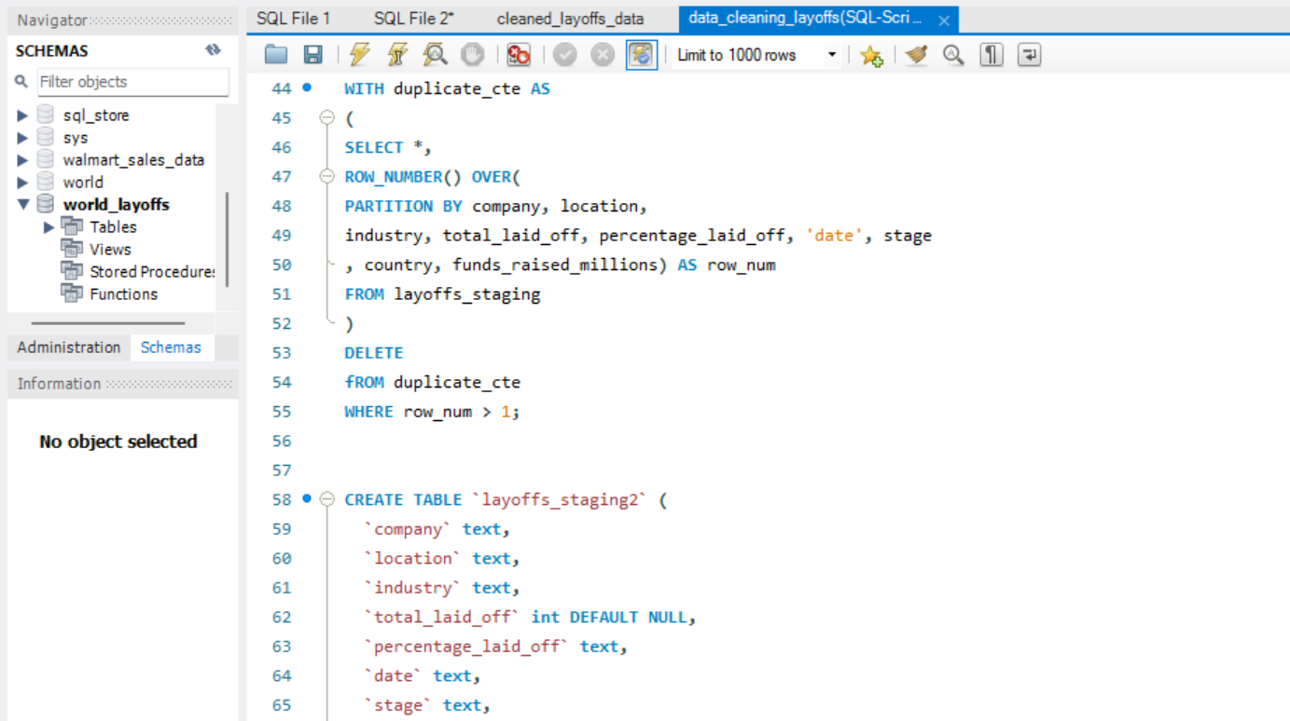Image resolution: width=1290 pixels, height=721 pixels.
Task: Save the script with the floppy disk icon
Action: [313, 55]
